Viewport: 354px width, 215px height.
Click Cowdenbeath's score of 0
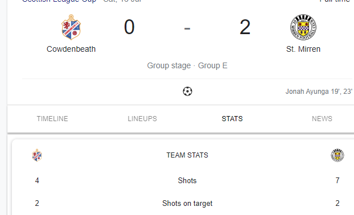tap(129, 27)
